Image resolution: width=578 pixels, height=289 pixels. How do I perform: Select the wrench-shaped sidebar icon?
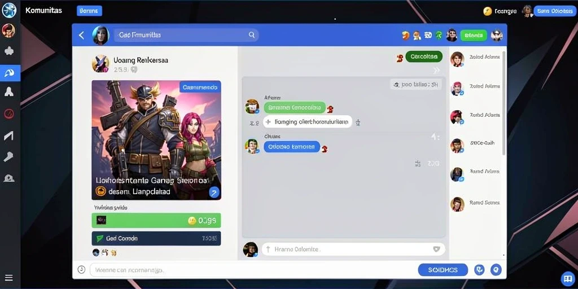click(9, 157)
